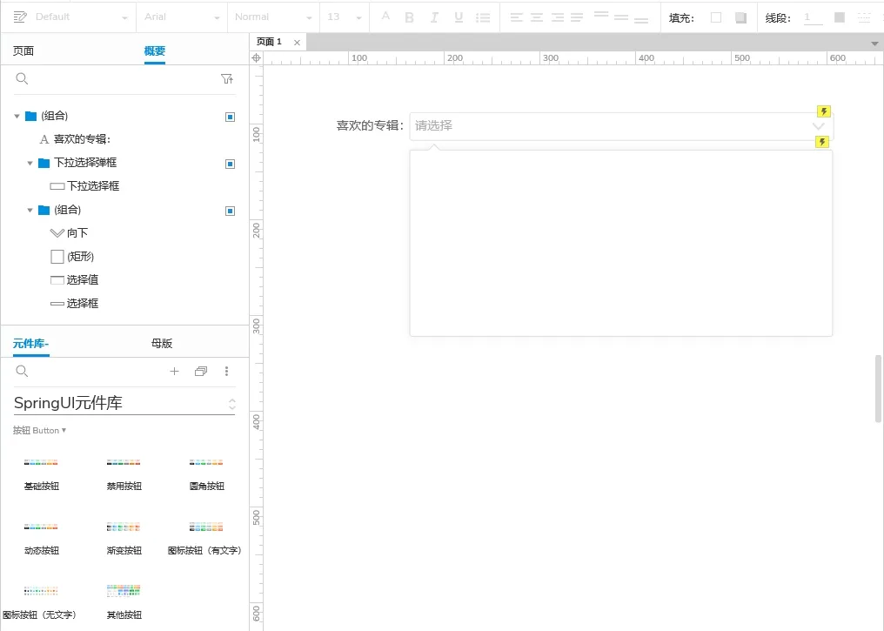Toggle the blue square icon on the 下拉选择弹框 row
Image resolution: width=884 pixels, height=631 pixels.
pyautogui.click(x=230, y=164)
